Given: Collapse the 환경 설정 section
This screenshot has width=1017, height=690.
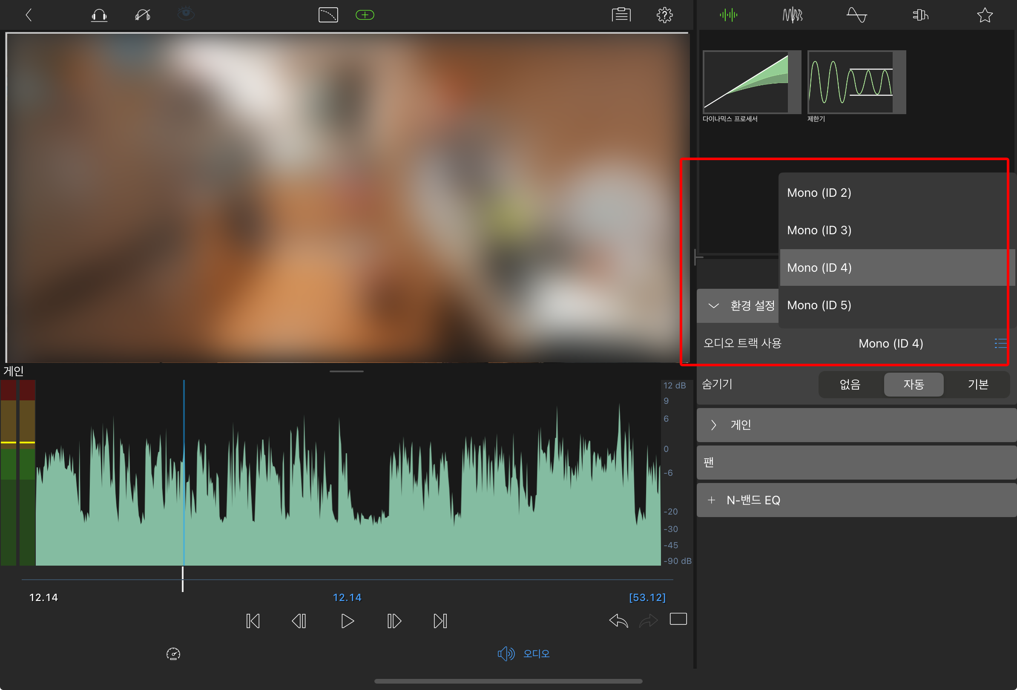Looking at the screenshot, I should (x=714, y=305).
